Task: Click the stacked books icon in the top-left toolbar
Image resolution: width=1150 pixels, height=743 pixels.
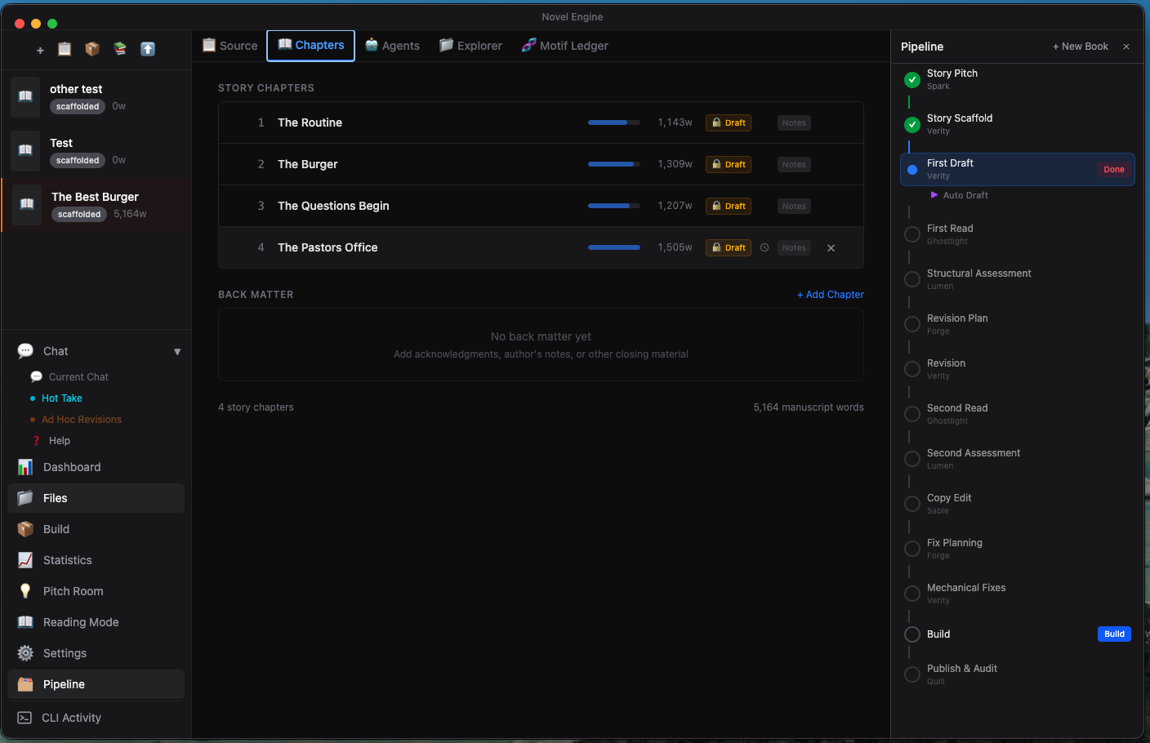Action: click(120, 49)
